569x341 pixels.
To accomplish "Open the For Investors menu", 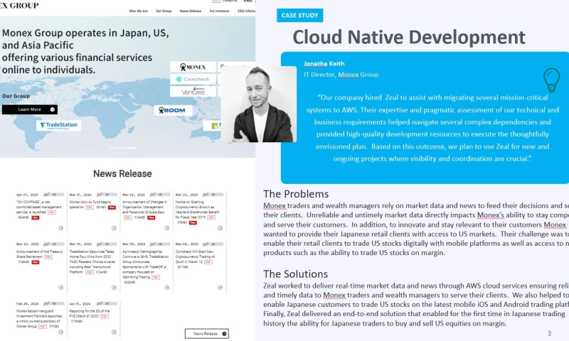I will tap(220, 11).
